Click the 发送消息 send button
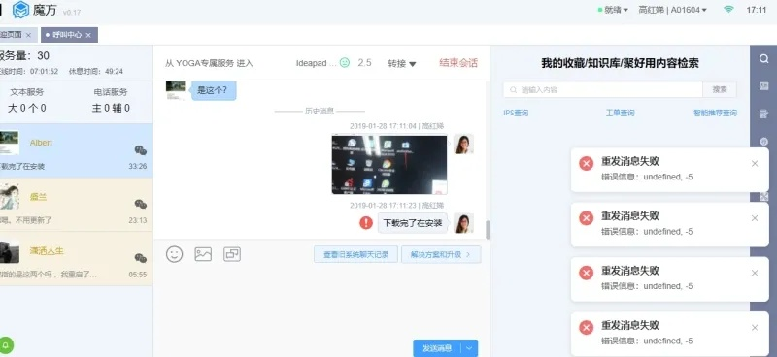 click(x=436, y=348)
